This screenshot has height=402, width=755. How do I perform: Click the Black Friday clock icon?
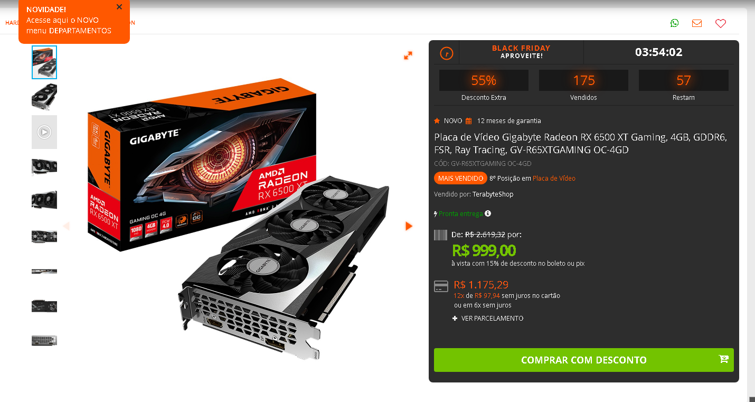447,53
